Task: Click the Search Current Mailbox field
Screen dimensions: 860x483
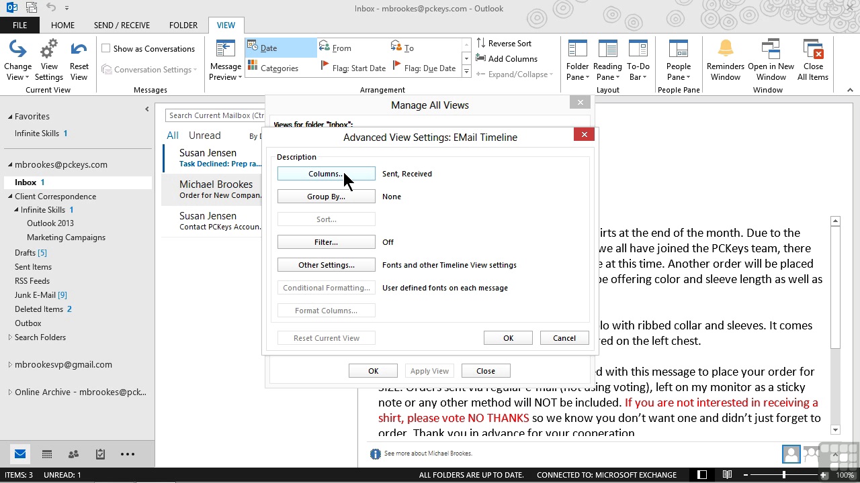Action: pyautogui.click(x=215, y=115)
